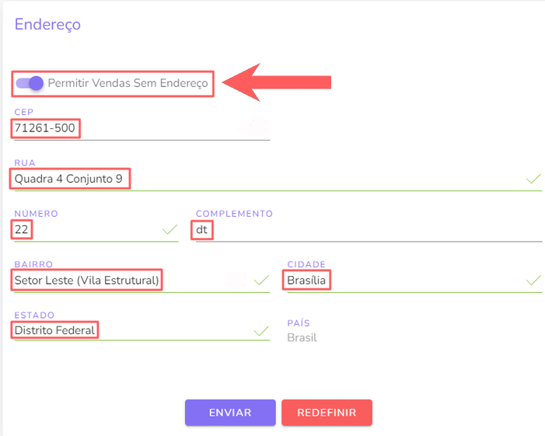Submit the form with the ENVIAR button
Image resolution: width=545 pixels, height=436 pixels.
(230, 413)
